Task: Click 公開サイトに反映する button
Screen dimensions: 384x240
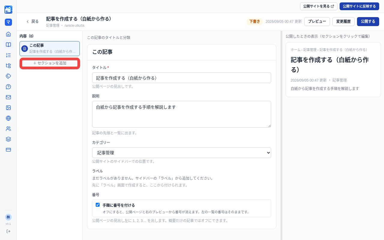Action: pos(359,6)
